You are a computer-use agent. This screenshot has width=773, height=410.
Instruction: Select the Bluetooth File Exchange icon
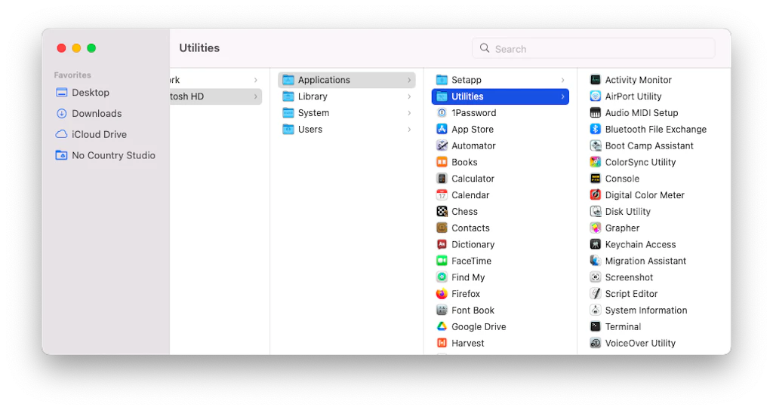595,130
